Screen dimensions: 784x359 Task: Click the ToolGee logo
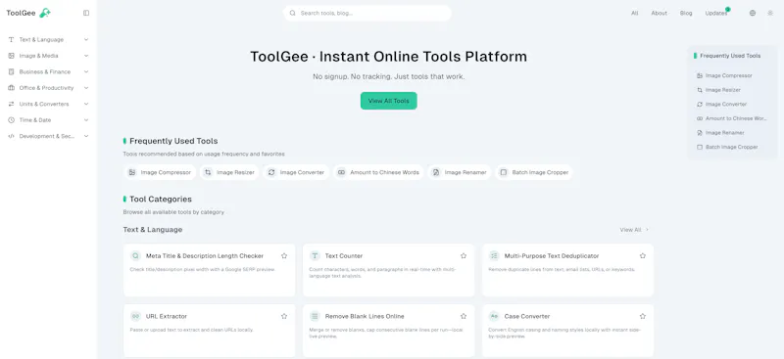click(28, 13)
